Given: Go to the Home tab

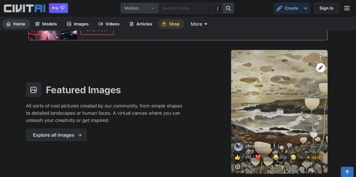Looking at the screenshot, I should point(16,24).
